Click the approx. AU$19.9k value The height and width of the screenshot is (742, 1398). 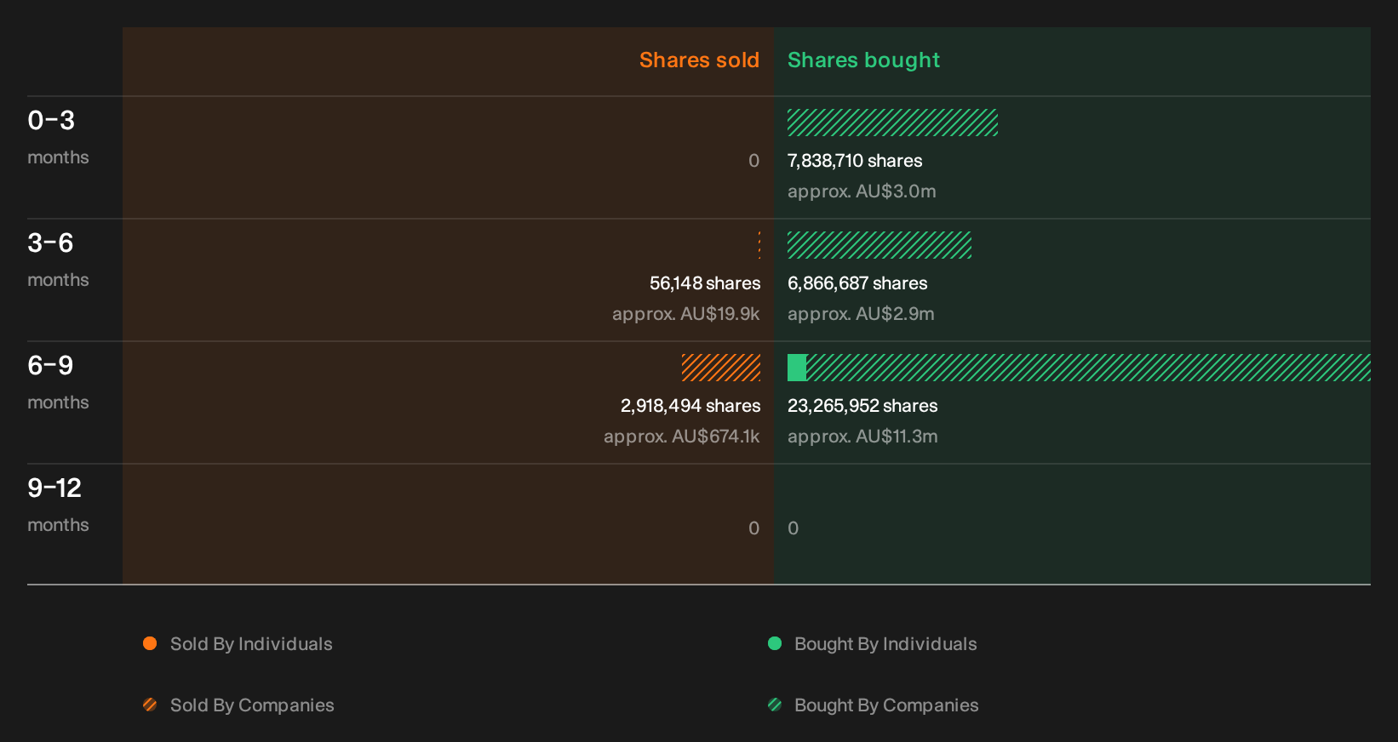686,314
